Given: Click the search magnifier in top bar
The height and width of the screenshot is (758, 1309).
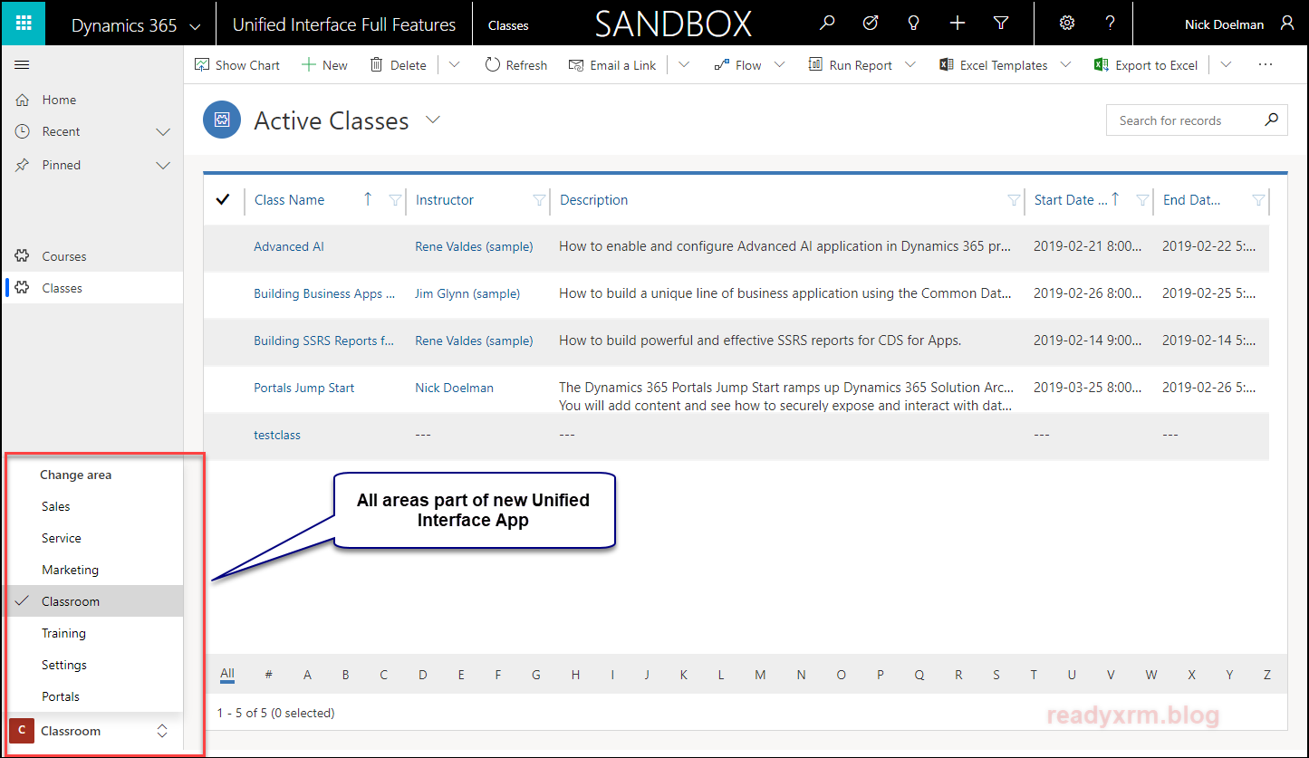Looking at the screenshot, I should tap(826, 24).
